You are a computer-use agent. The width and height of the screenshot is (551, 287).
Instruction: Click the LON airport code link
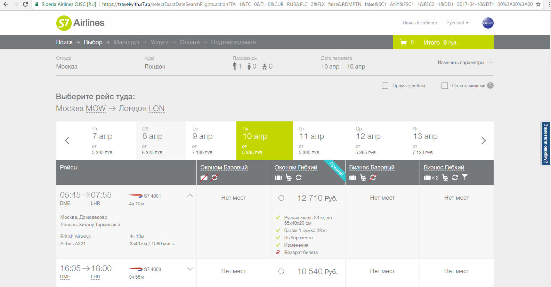[x=156, y=109]
